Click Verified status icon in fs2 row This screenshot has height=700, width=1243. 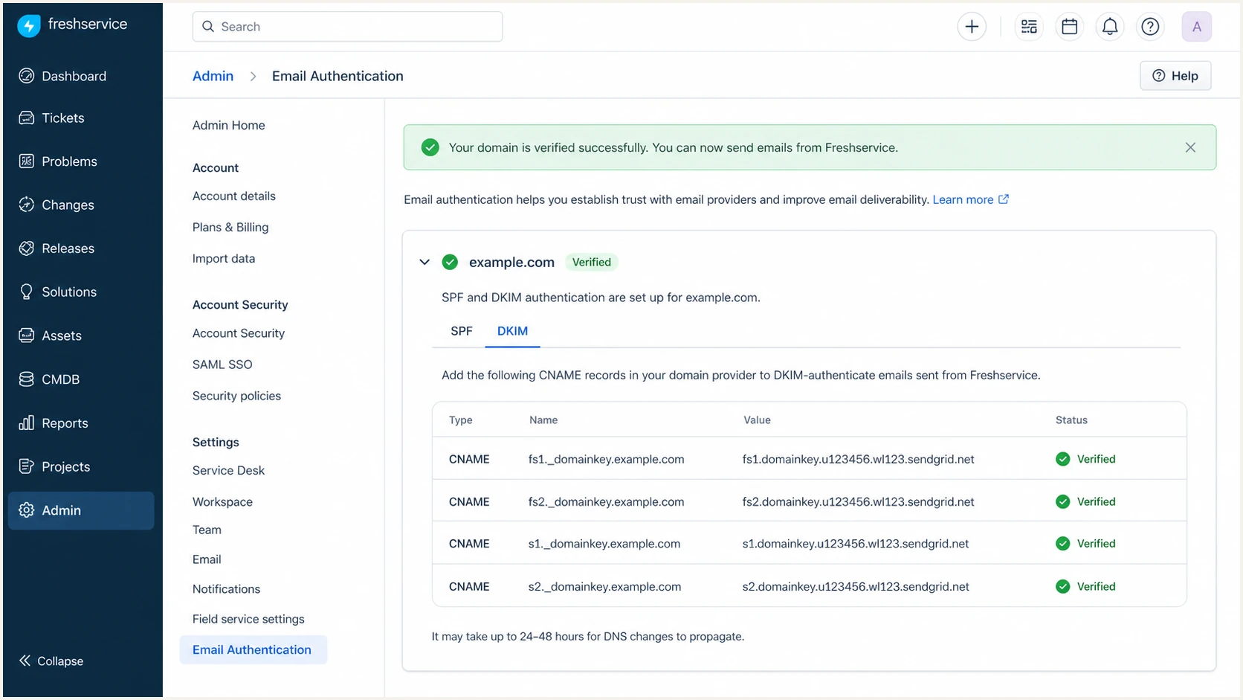pyautogui.click(x=1063, y=501)
